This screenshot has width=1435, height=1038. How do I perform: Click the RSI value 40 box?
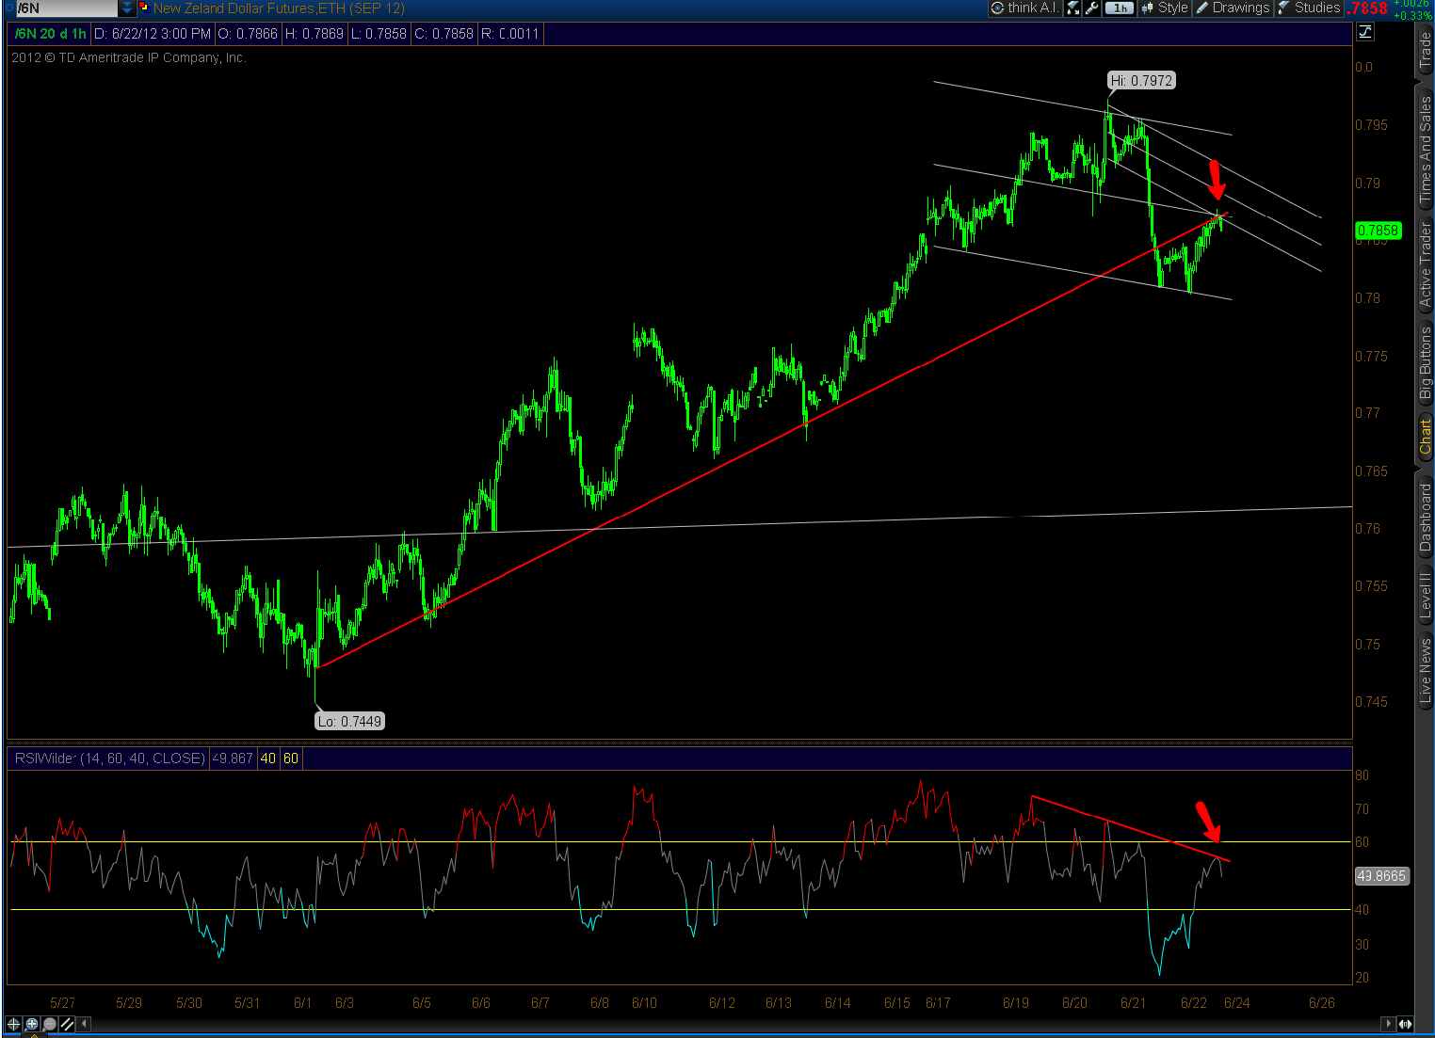click(268, 759)
